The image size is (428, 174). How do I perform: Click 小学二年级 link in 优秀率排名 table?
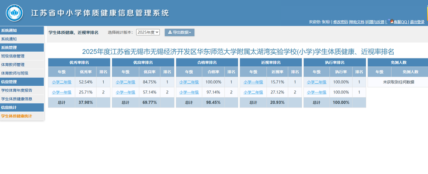(61, 82)
